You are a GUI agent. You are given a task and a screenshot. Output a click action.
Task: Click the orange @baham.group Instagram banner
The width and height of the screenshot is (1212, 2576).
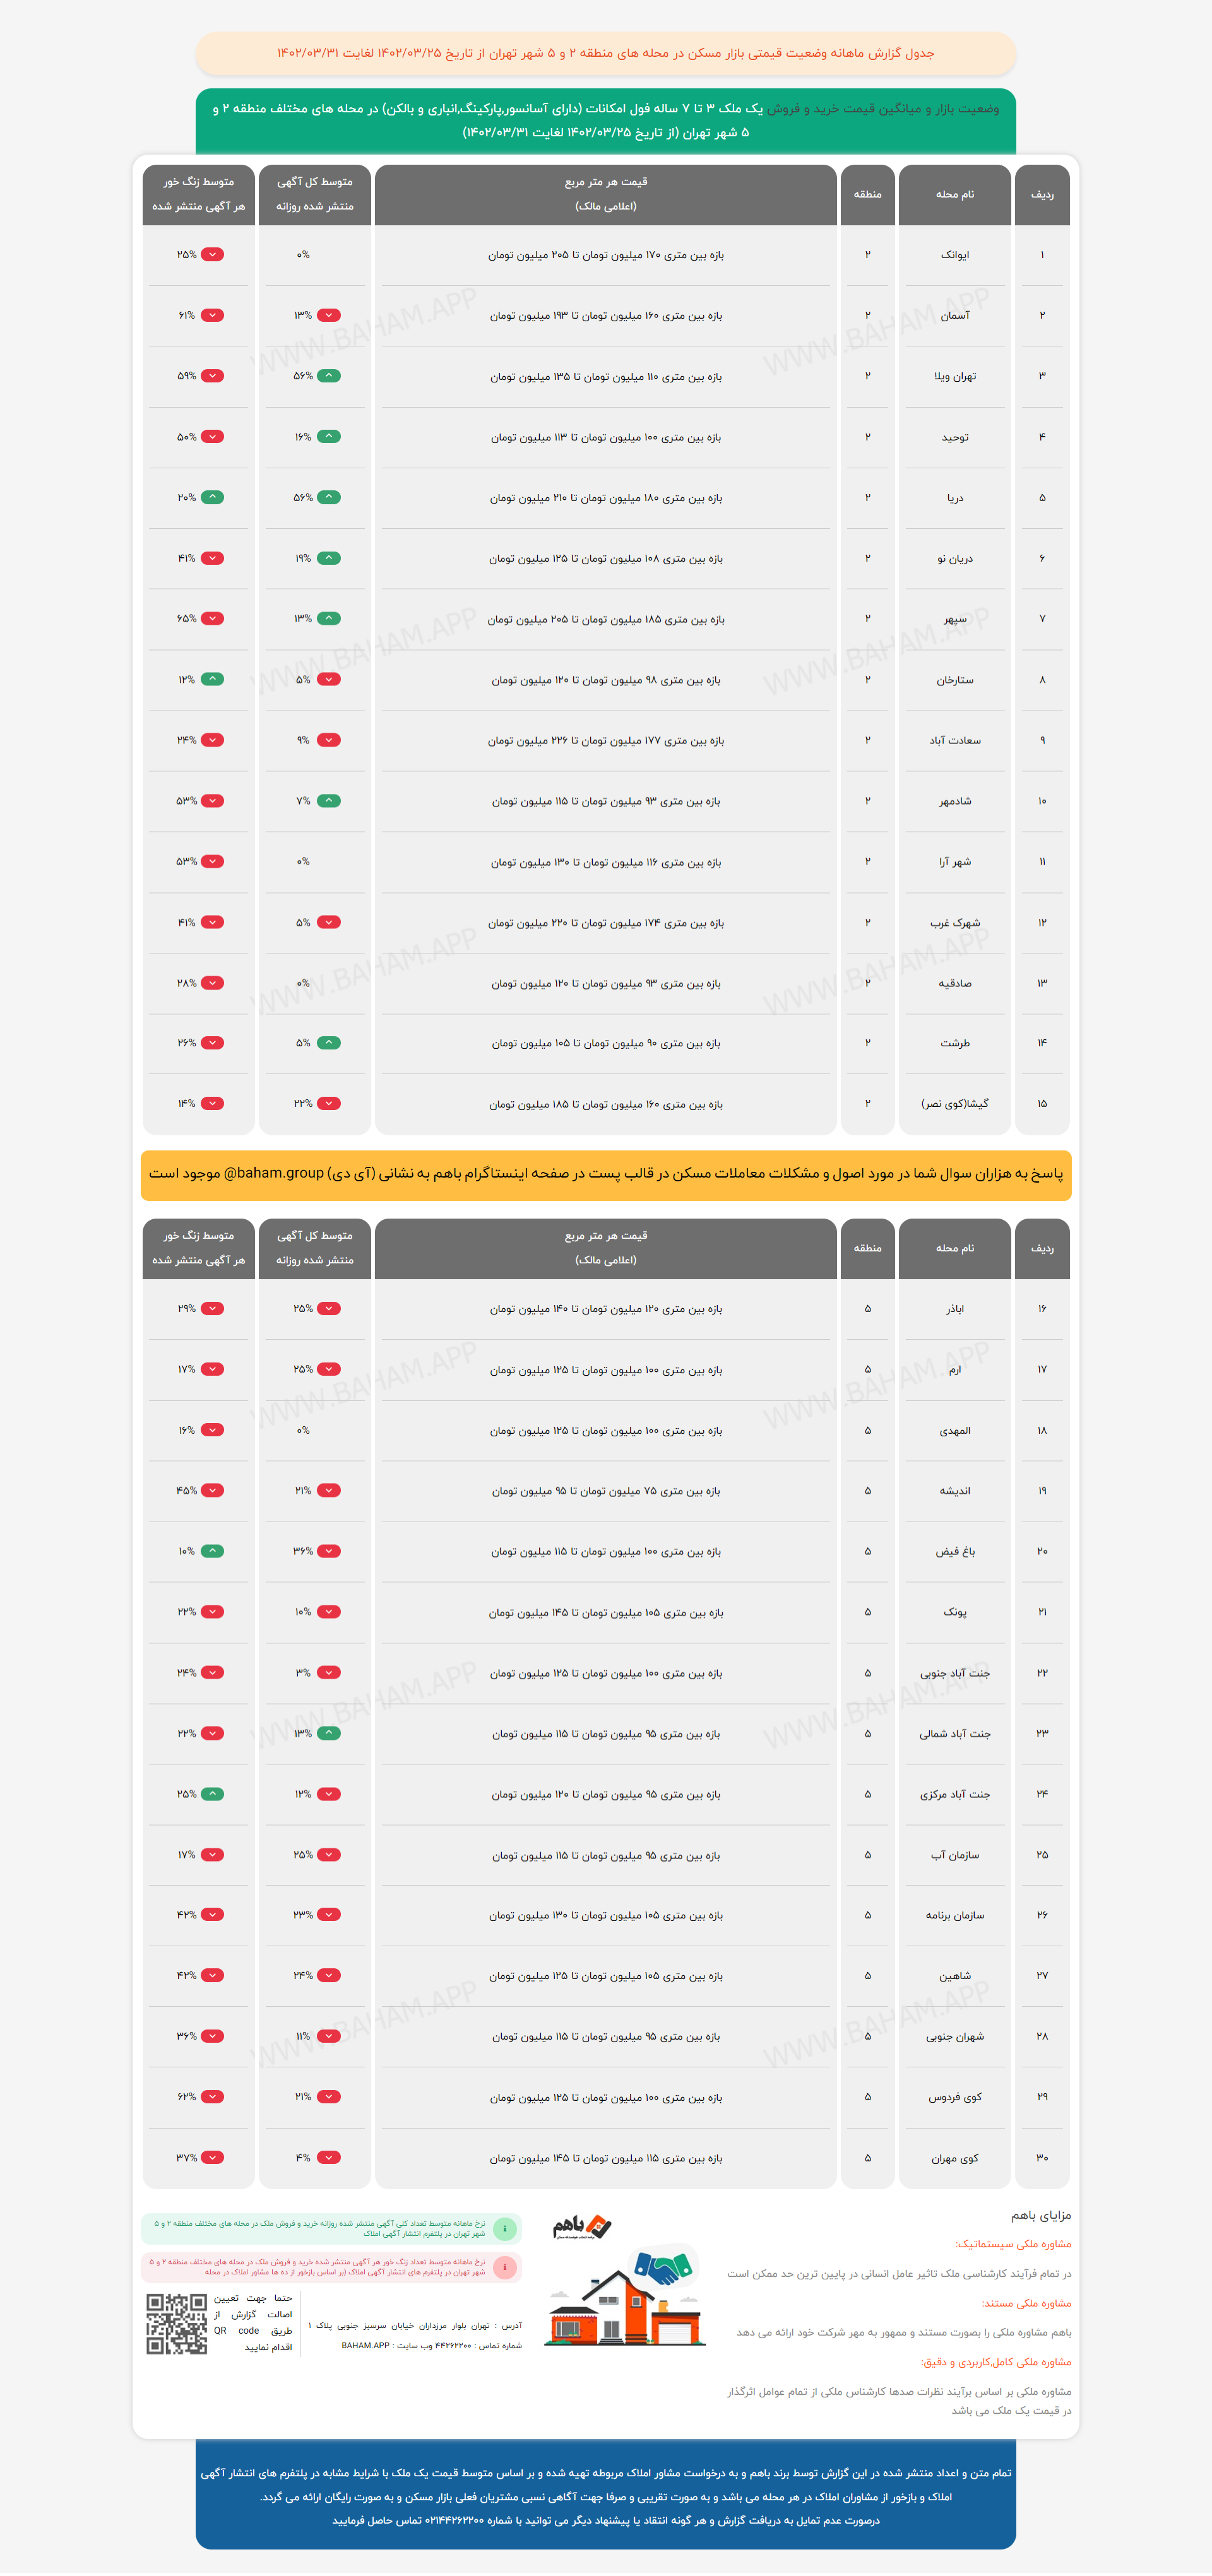pos(606,1174)
